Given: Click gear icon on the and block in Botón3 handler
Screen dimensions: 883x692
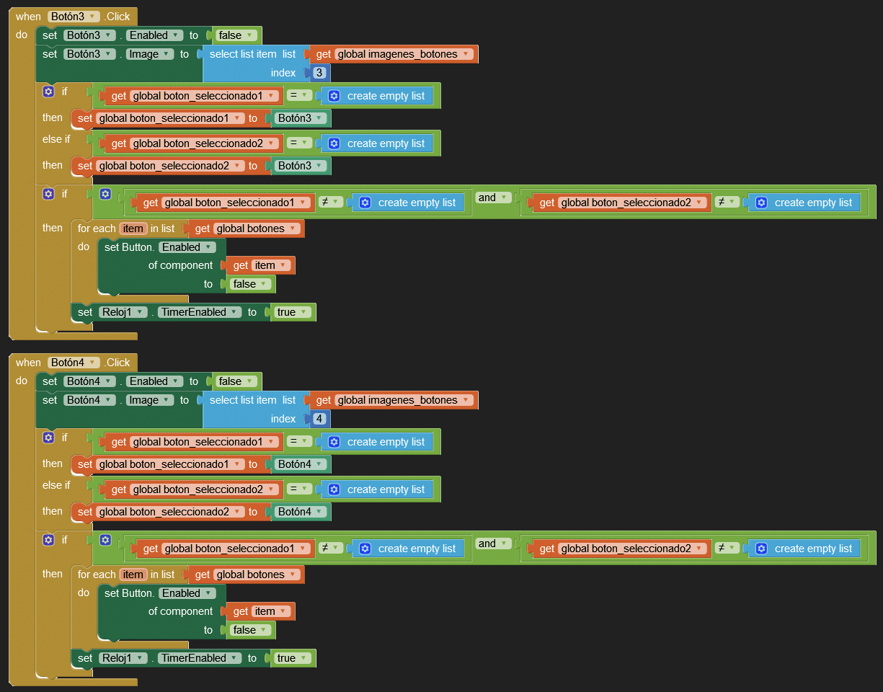Looking at the screenshot, I should pyautogui.click(x=105, y=194).
